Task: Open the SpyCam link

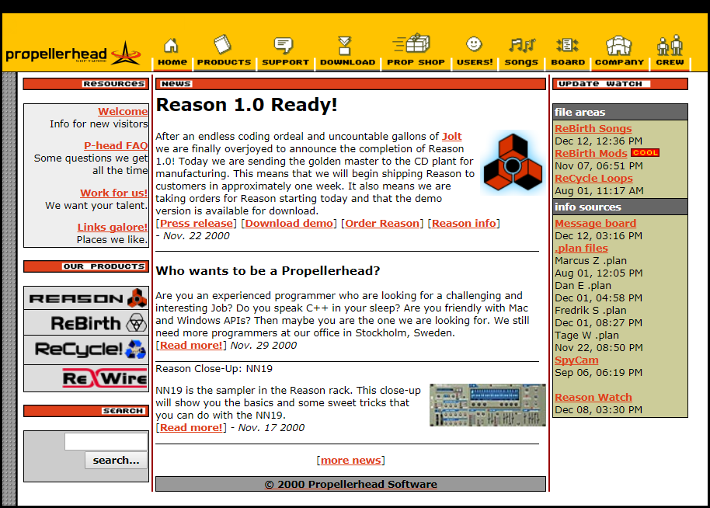Action: 576,360
